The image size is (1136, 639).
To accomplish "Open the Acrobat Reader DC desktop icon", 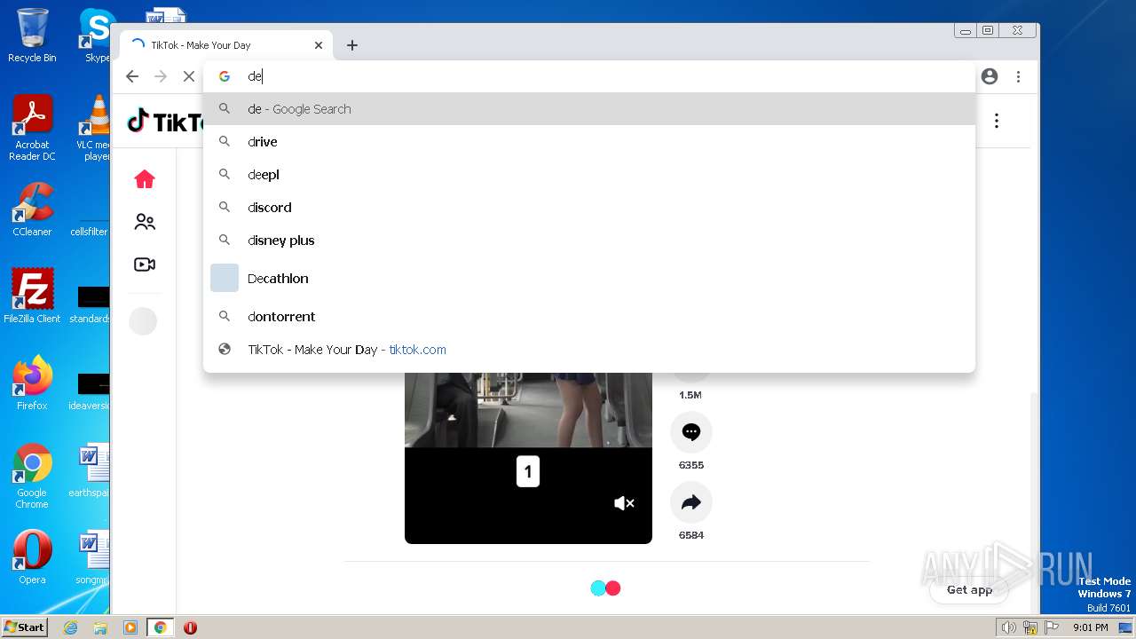I will coord(32,129).
